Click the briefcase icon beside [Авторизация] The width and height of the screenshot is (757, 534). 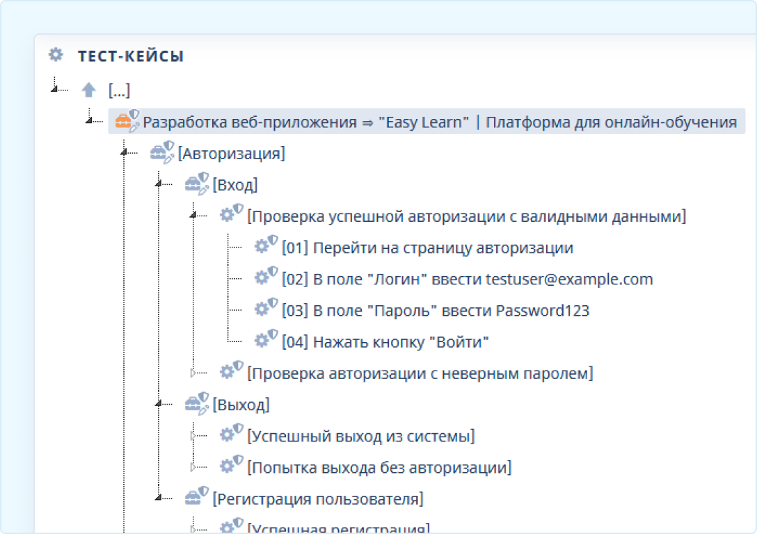coord(159,153)
